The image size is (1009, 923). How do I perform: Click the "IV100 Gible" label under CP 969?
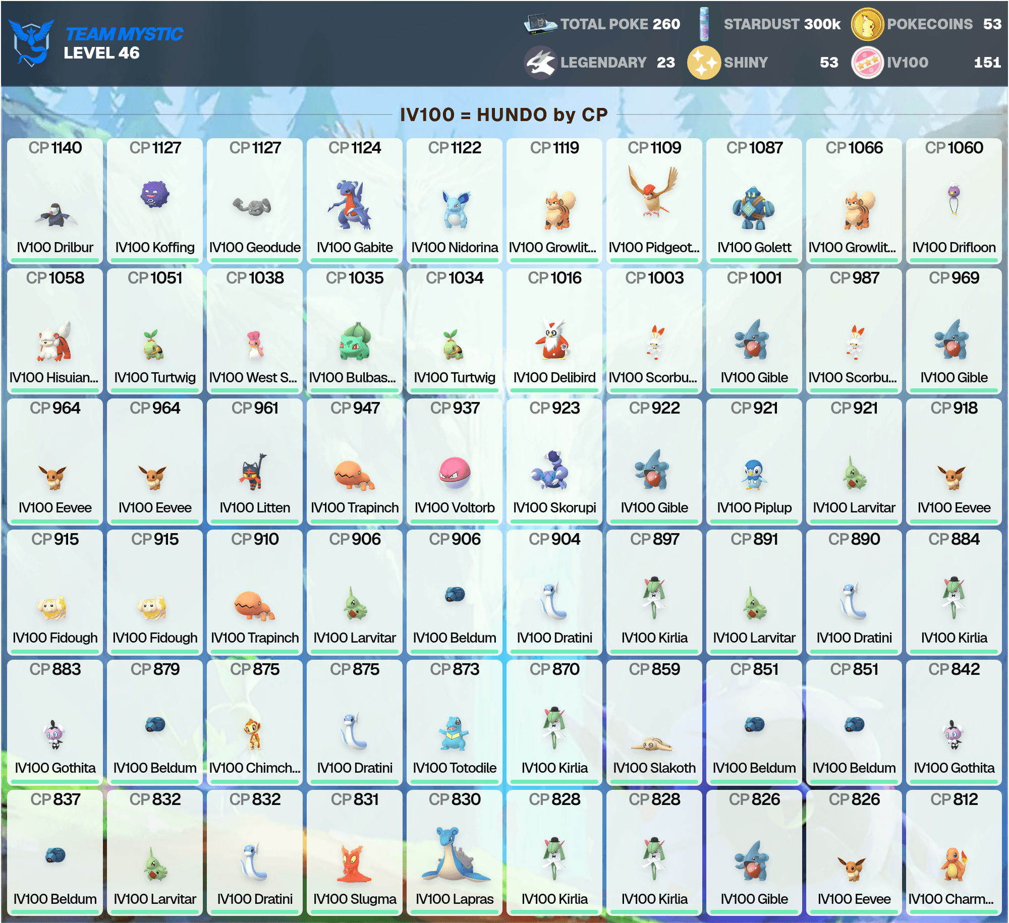tap(954, 377)
